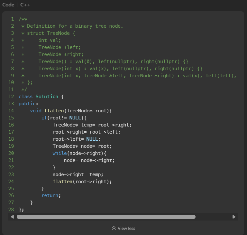Select the 'Code' header label
247x235 pixels.
tap(8, 5)
